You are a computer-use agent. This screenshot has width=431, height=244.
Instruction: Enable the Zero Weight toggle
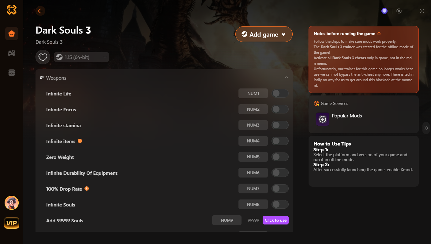click(280, 157)
